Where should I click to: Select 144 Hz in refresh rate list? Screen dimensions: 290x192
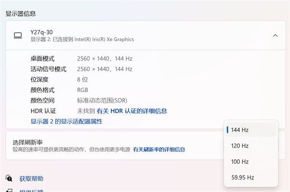pos(251,130)
